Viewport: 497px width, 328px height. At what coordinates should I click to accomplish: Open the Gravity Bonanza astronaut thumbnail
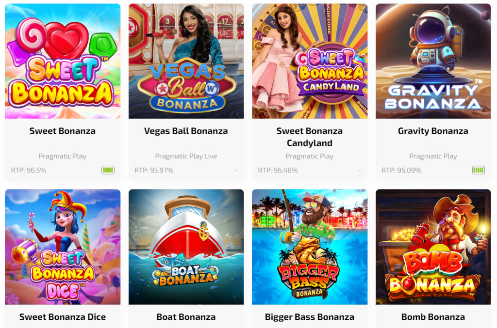tap(433, 61)
